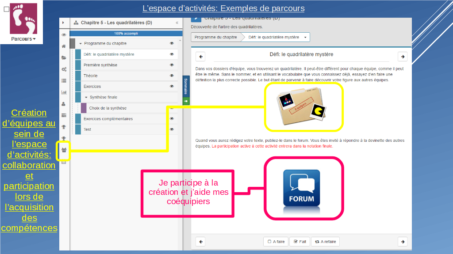Screen dimensions: 453x254
Task: Click the blue color marker of Théorie row
Action: tap(78, 76)
